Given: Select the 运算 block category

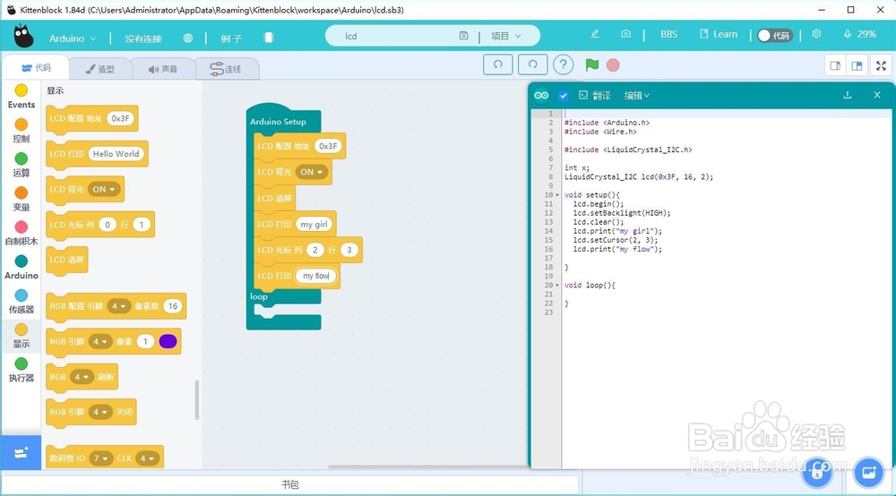Looking at the screenshot, I should click(x=22, y=165).
